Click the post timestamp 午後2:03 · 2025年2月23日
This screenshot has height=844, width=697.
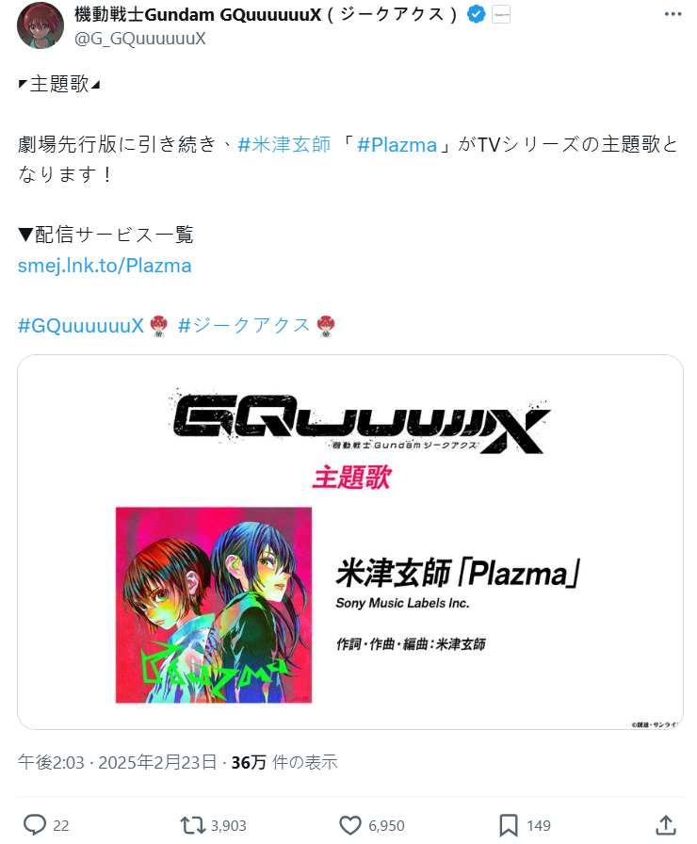click(x=118, y=762)
